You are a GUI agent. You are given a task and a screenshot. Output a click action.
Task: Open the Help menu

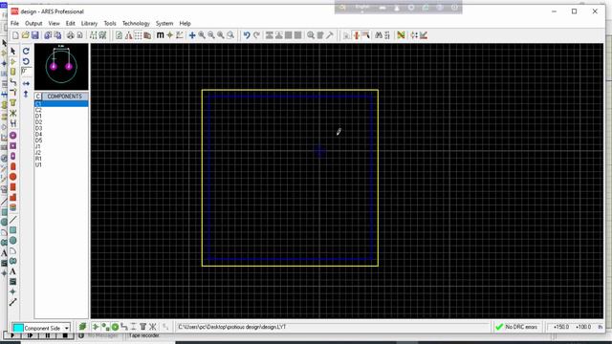[185, 23]
